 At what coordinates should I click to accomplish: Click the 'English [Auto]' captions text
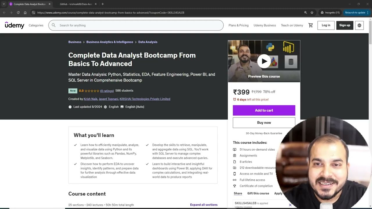[x=135, y=107]
